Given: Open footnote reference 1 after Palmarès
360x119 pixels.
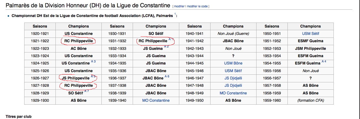Looking at the screenshot, I should pos(175,14).
